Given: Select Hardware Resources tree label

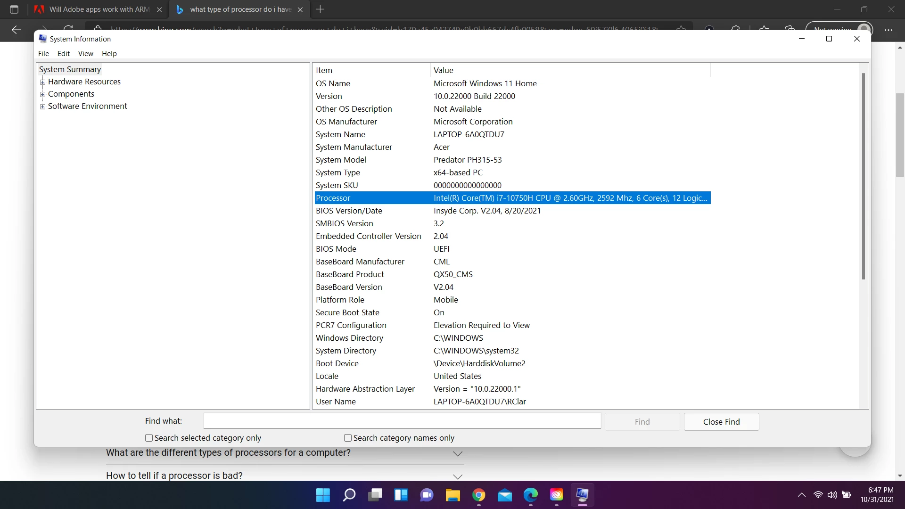Looking at the screenshot, I should point(84,82).
